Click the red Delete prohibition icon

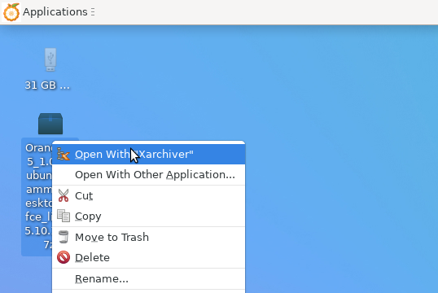click(x=64, y=257)
